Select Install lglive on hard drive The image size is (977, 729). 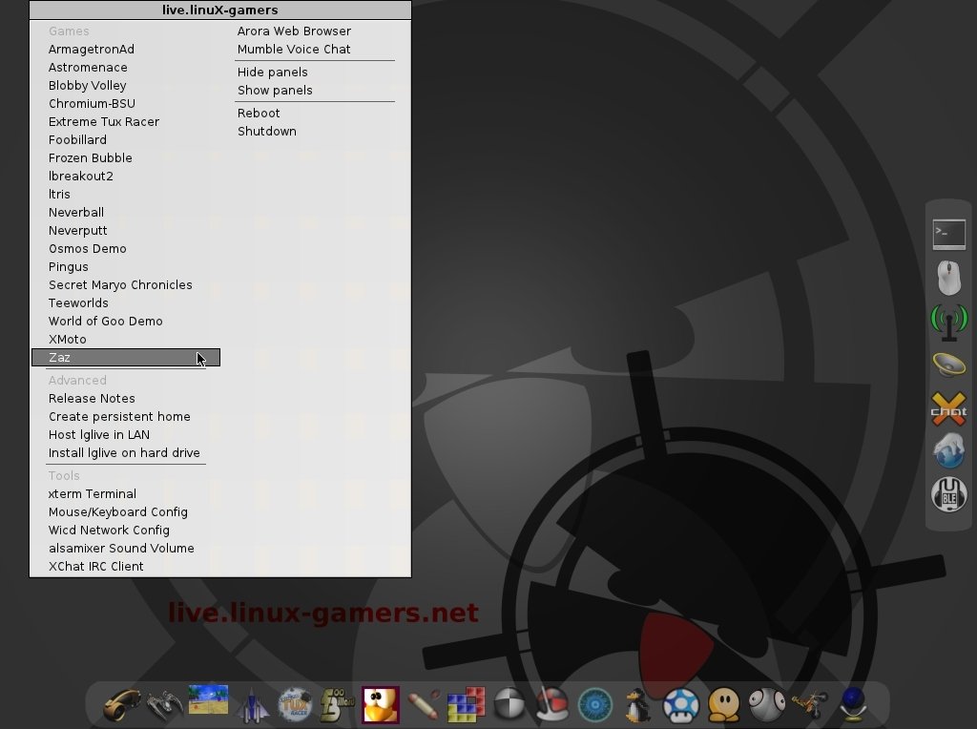tap(124, 452)
